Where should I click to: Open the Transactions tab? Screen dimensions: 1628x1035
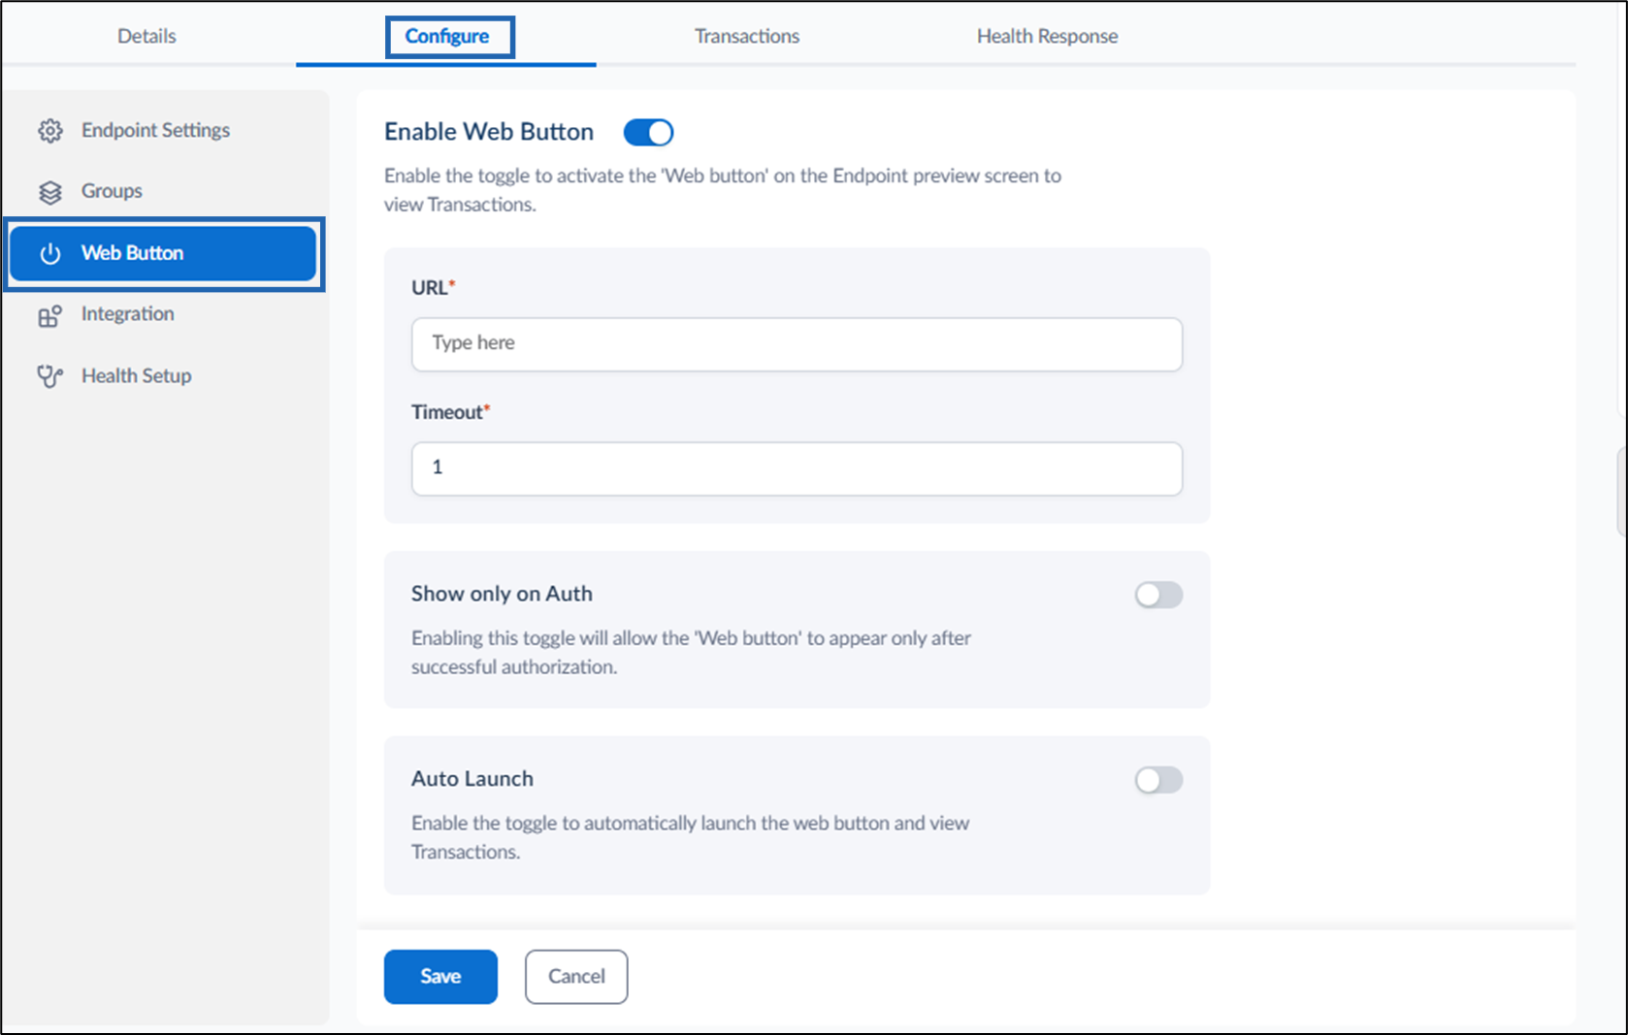[747, 36]
